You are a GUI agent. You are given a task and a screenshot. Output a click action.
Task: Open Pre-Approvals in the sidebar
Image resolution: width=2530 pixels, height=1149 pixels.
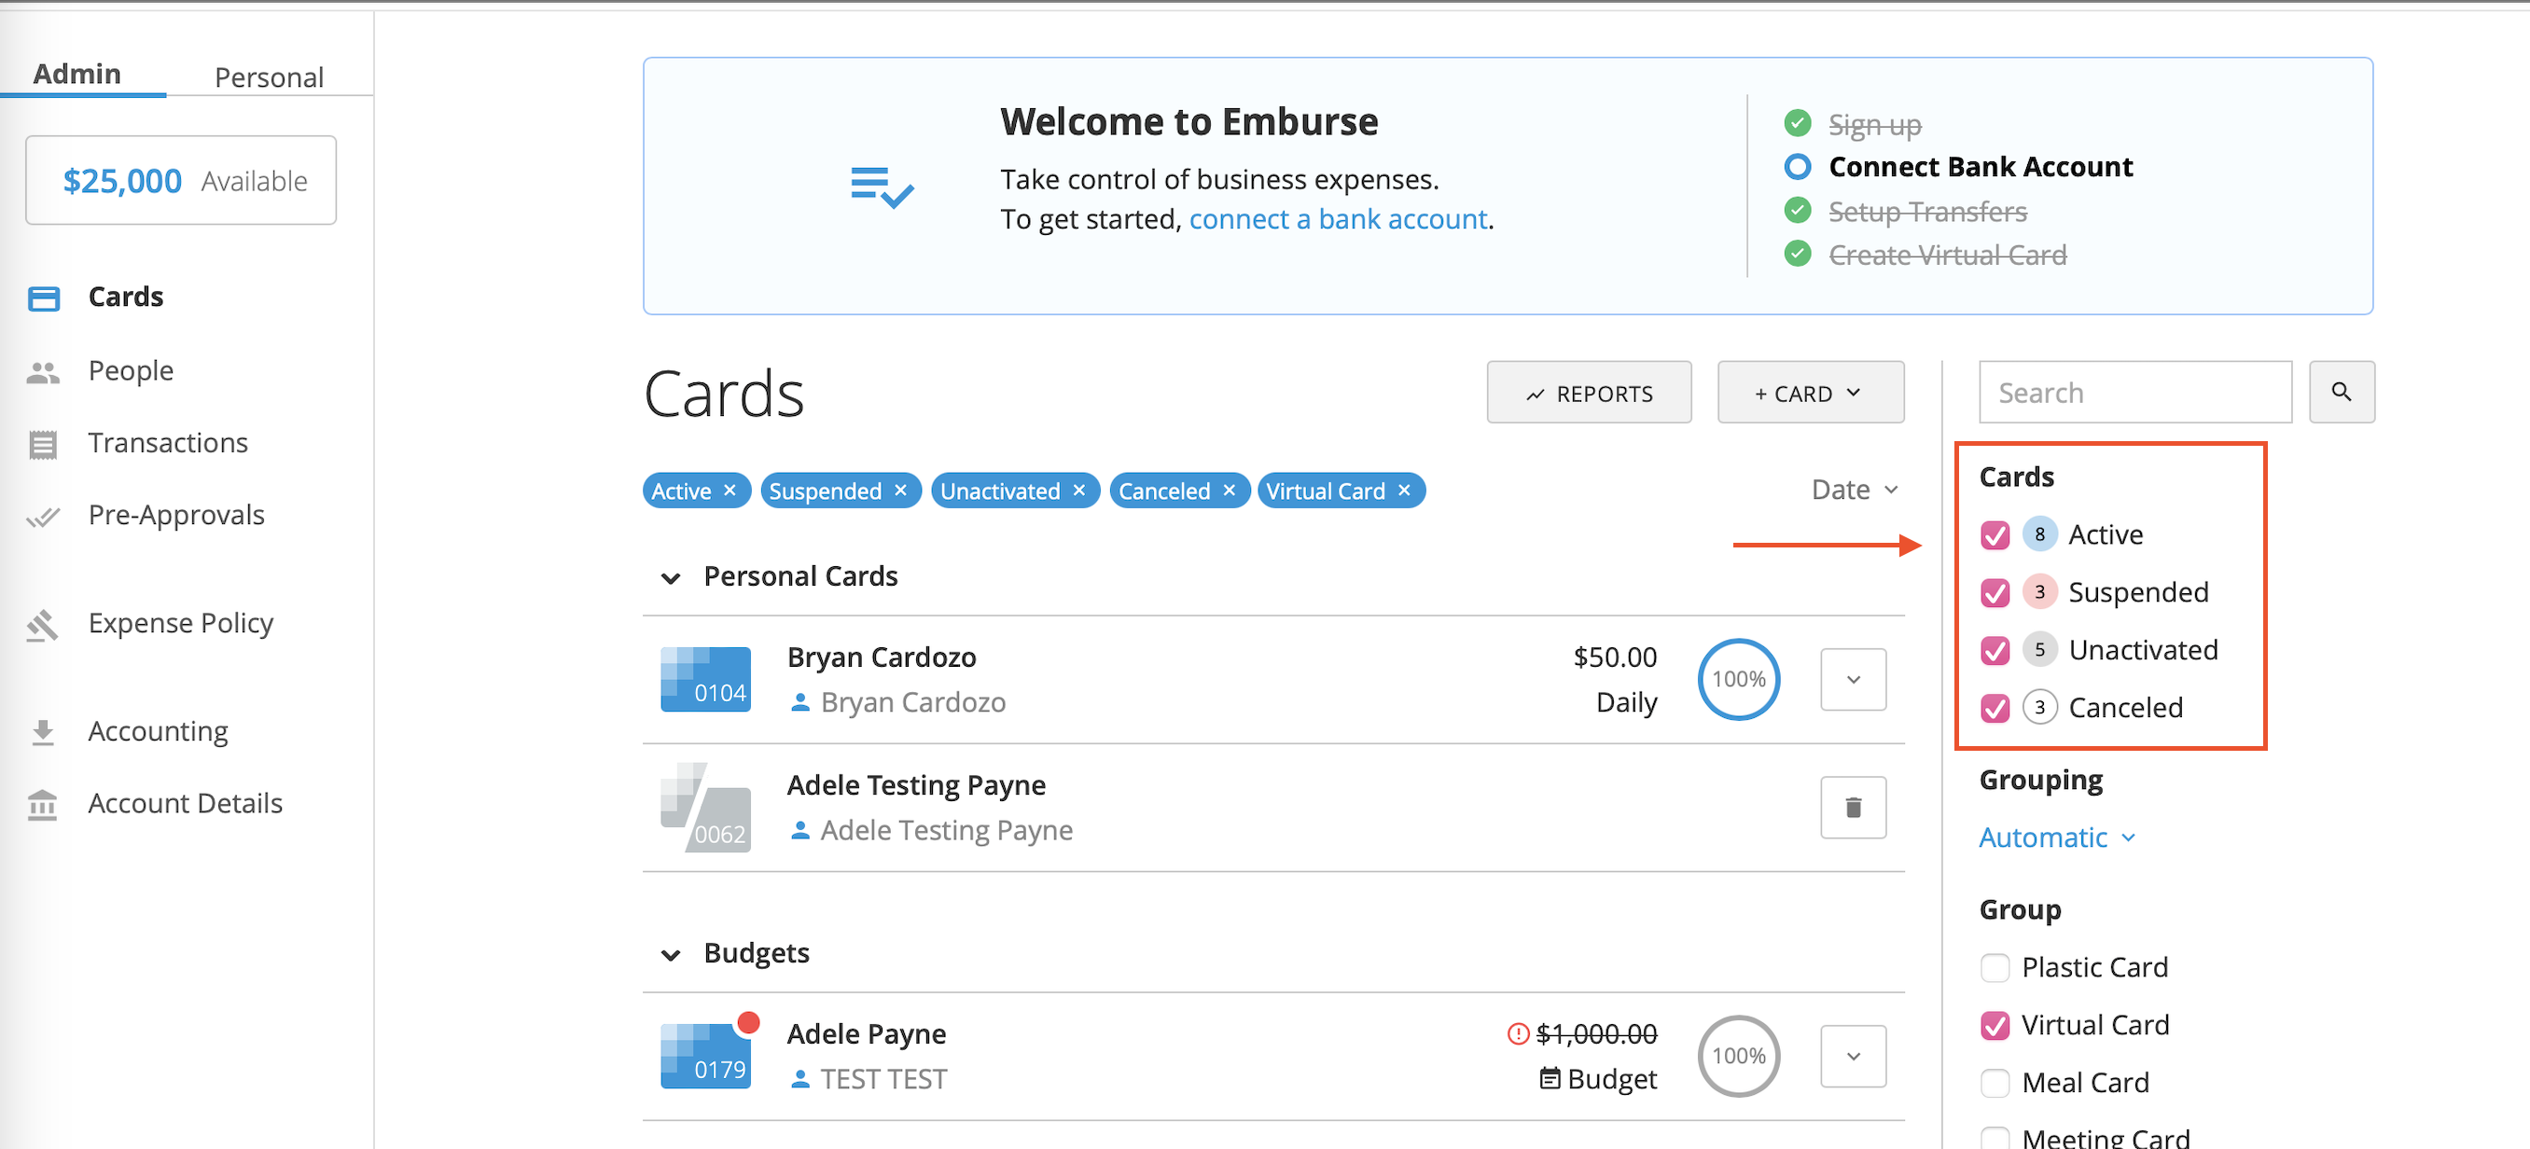(x=175, y=515)
